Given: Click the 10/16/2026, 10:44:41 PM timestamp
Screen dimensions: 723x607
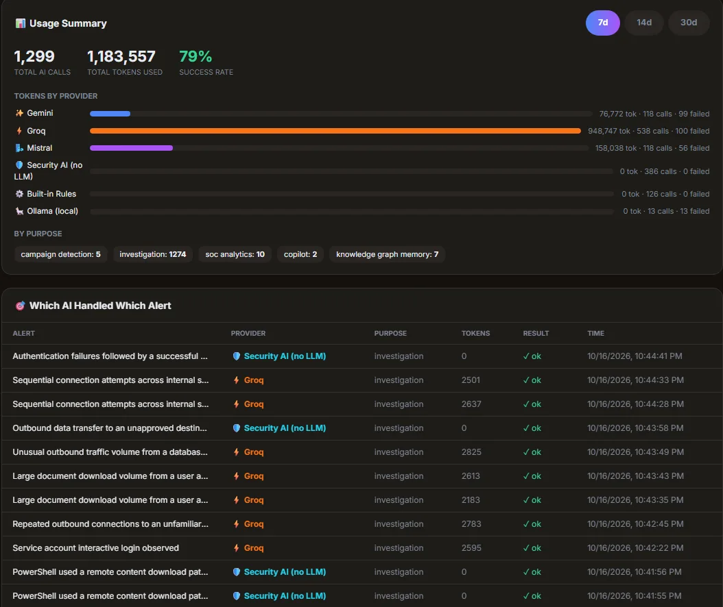Looking at the screenshot, I should 635,356.
